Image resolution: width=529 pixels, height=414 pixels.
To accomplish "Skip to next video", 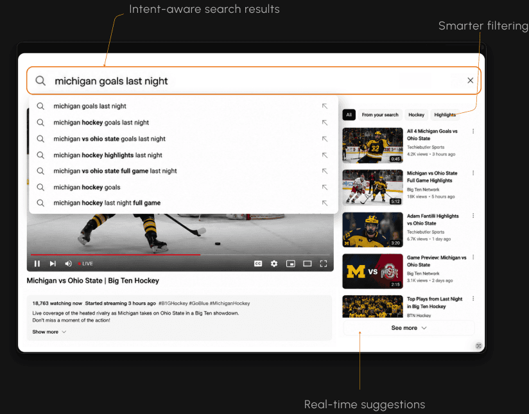I will tap(53, 264).
